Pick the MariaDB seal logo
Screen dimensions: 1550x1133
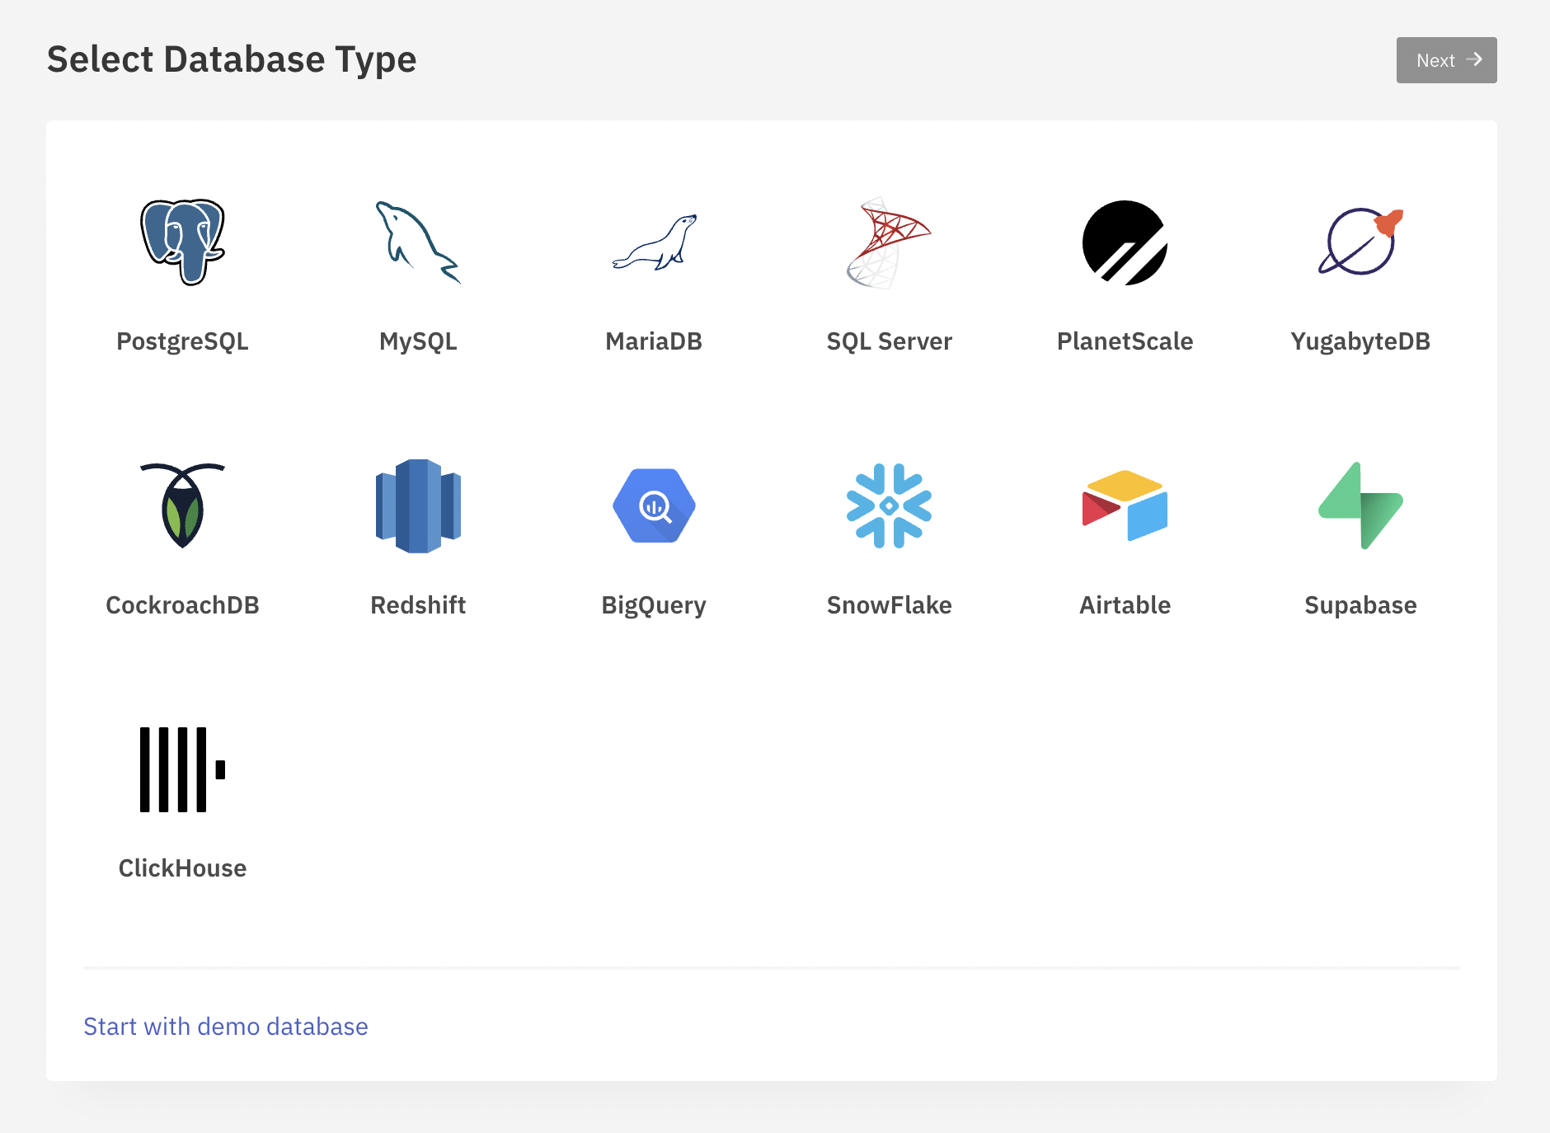(654, 242)
